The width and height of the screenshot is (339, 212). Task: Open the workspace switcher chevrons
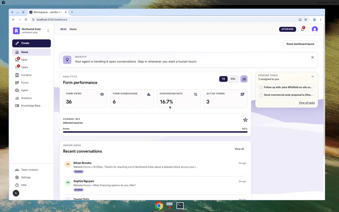pyautogui.click(x=48, y=31)
